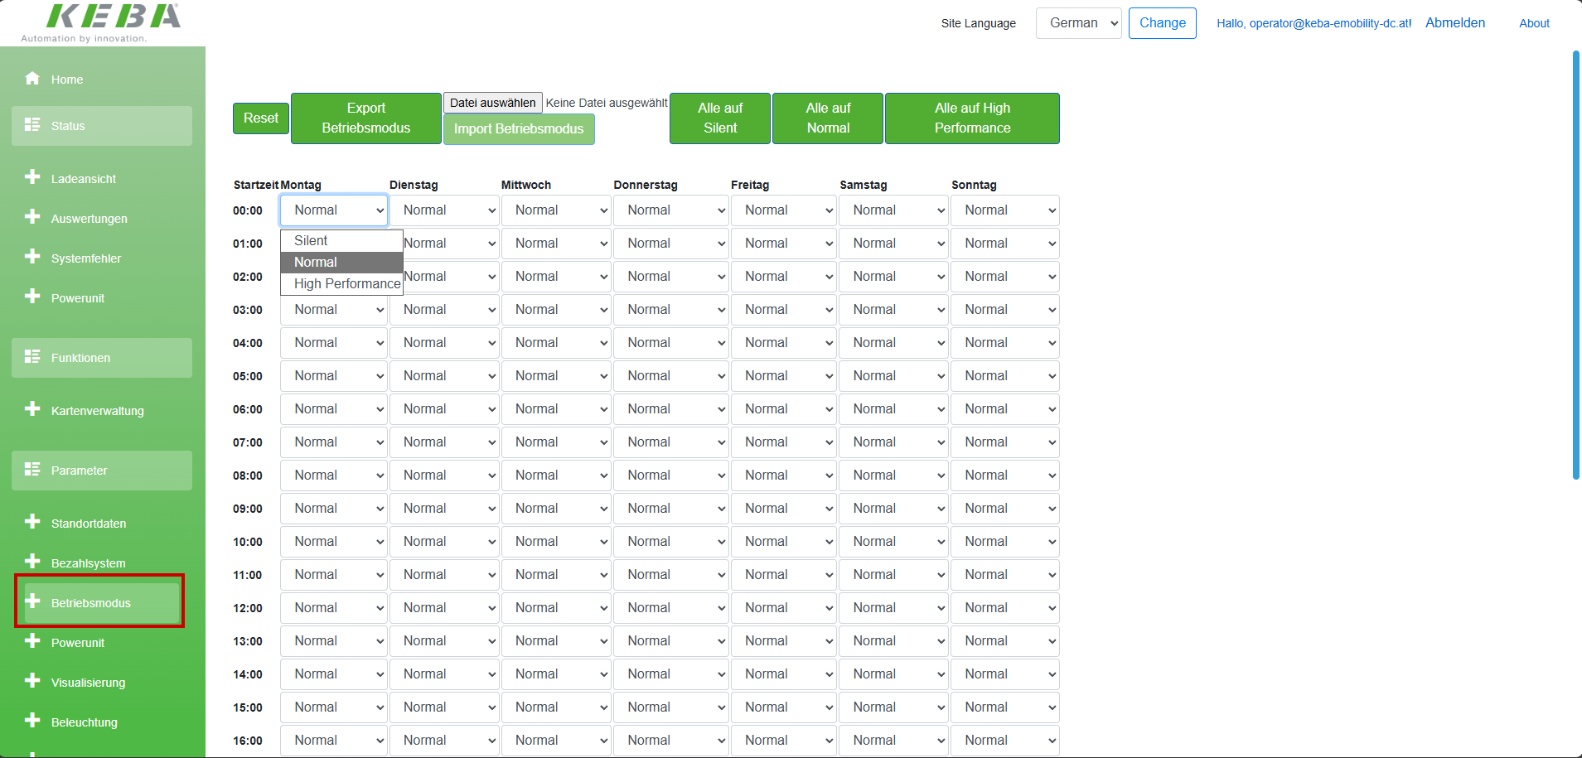This screenshot has height=758, width=1582.
Task: Open Systemfehler in sidebar
Action: click(86, 258)
